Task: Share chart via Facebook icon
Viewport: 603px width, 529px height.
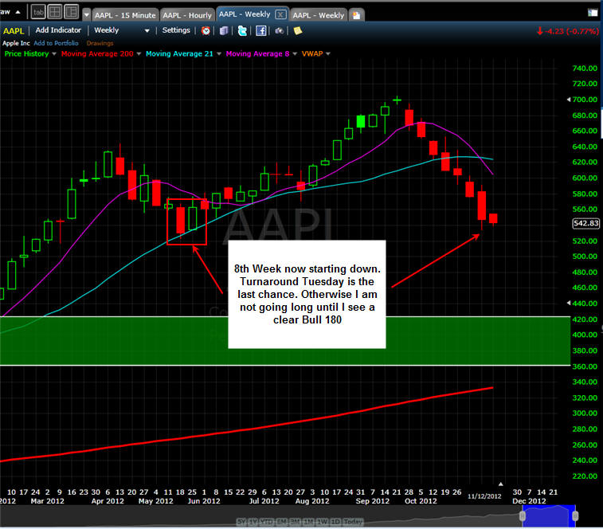Action: click(260, 31)
